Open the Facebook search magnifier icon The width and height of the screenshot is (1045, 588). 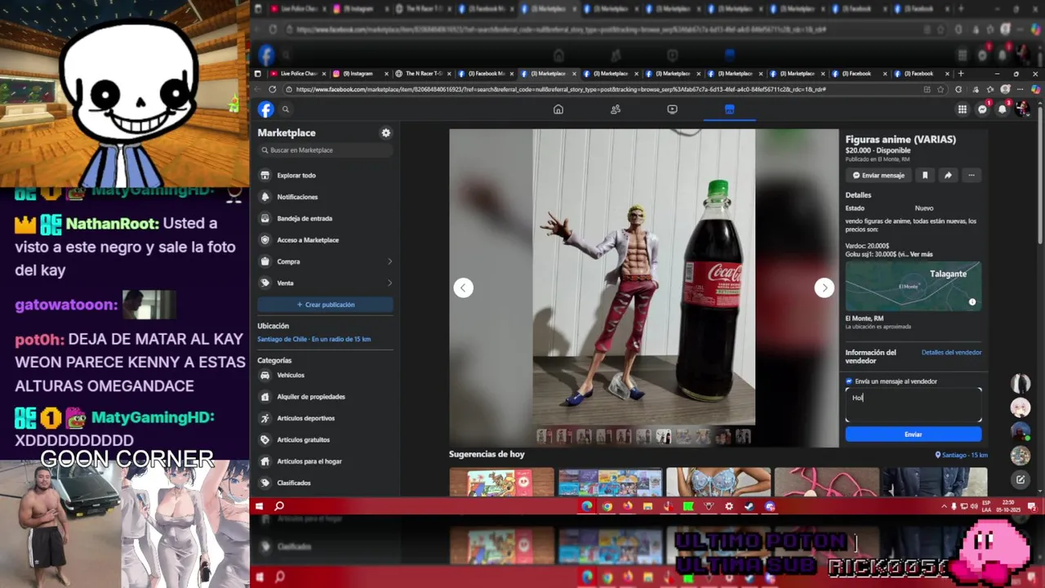pyautogui.click(x=286, y=109)
